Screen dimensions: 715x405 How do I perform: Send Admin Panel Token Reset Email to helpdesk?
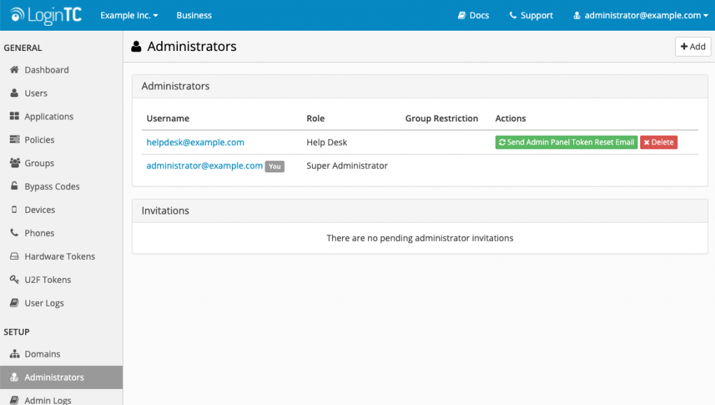click(566, 142)
